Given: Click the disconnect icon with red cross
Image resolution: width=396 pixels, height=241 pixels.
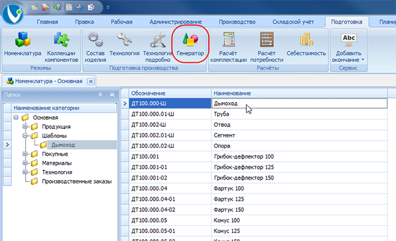Looking at the screenshot, I should 46,7.
